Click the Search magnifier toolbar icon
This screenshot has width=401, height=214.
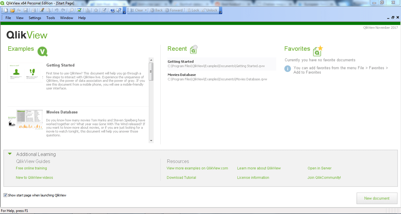(x=72, y=10)
